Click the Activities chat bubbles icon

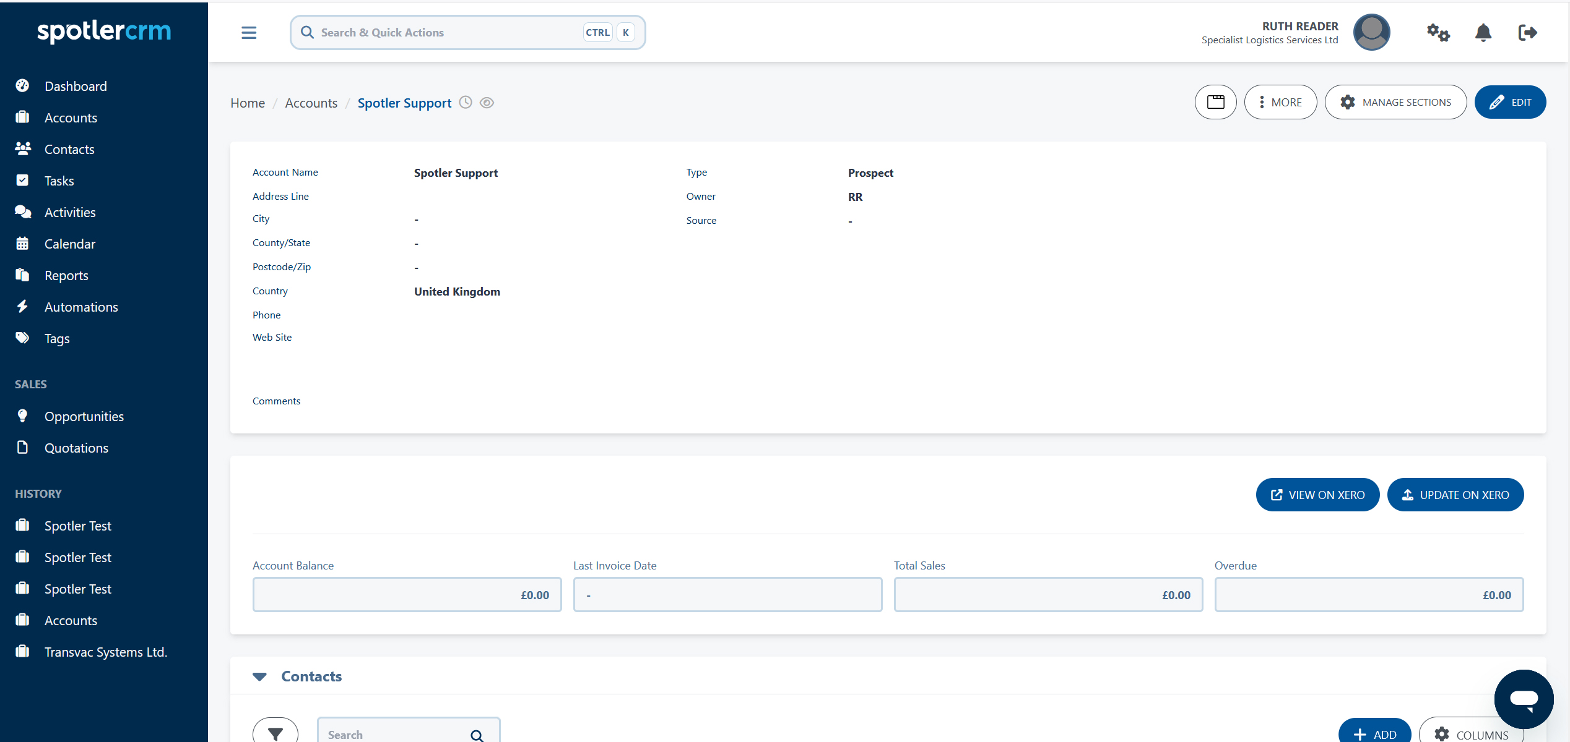point(23,211)
